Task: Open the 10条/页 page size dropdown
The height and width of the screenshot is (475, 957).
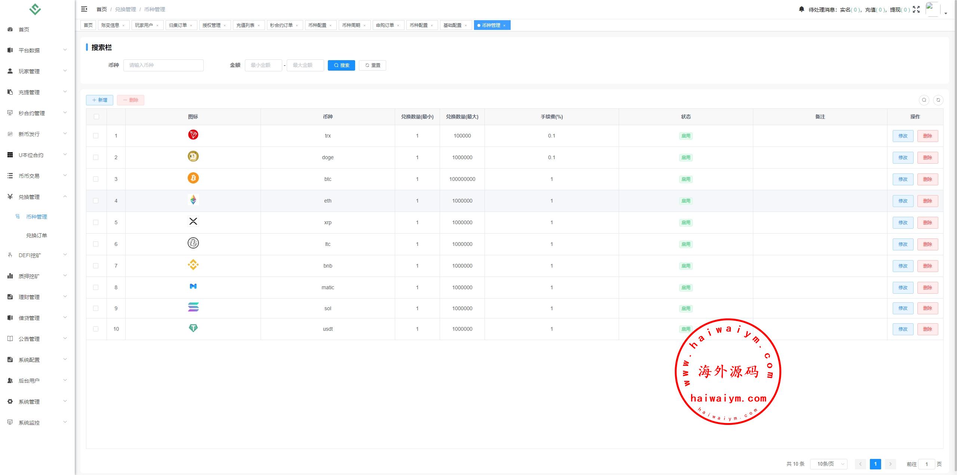Action: tap(828, 464)
